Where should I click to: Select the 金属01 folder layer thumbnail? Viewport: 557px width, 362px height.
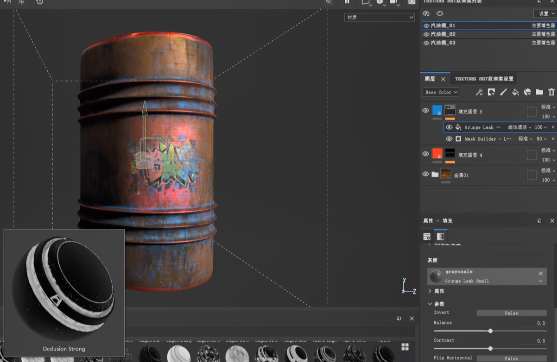pyautogui.click(x=446, y=175)
